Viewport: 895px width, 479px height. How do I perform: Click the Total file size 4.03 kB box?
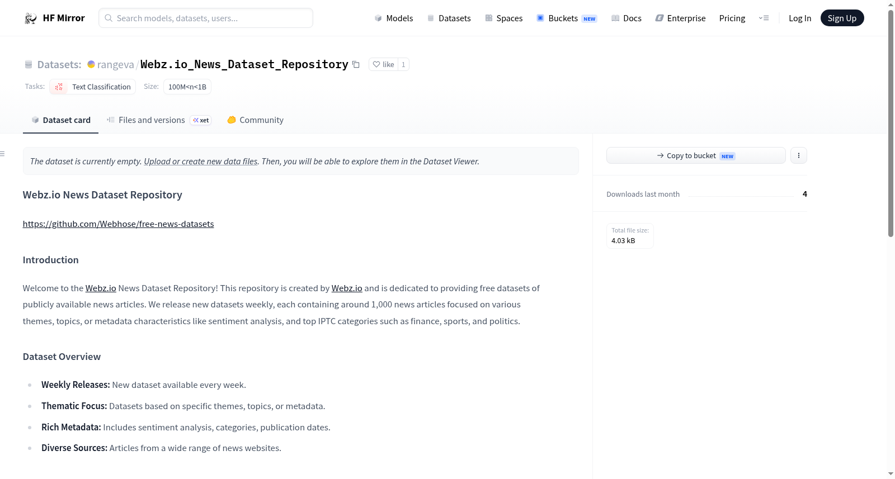pos(630,236)
